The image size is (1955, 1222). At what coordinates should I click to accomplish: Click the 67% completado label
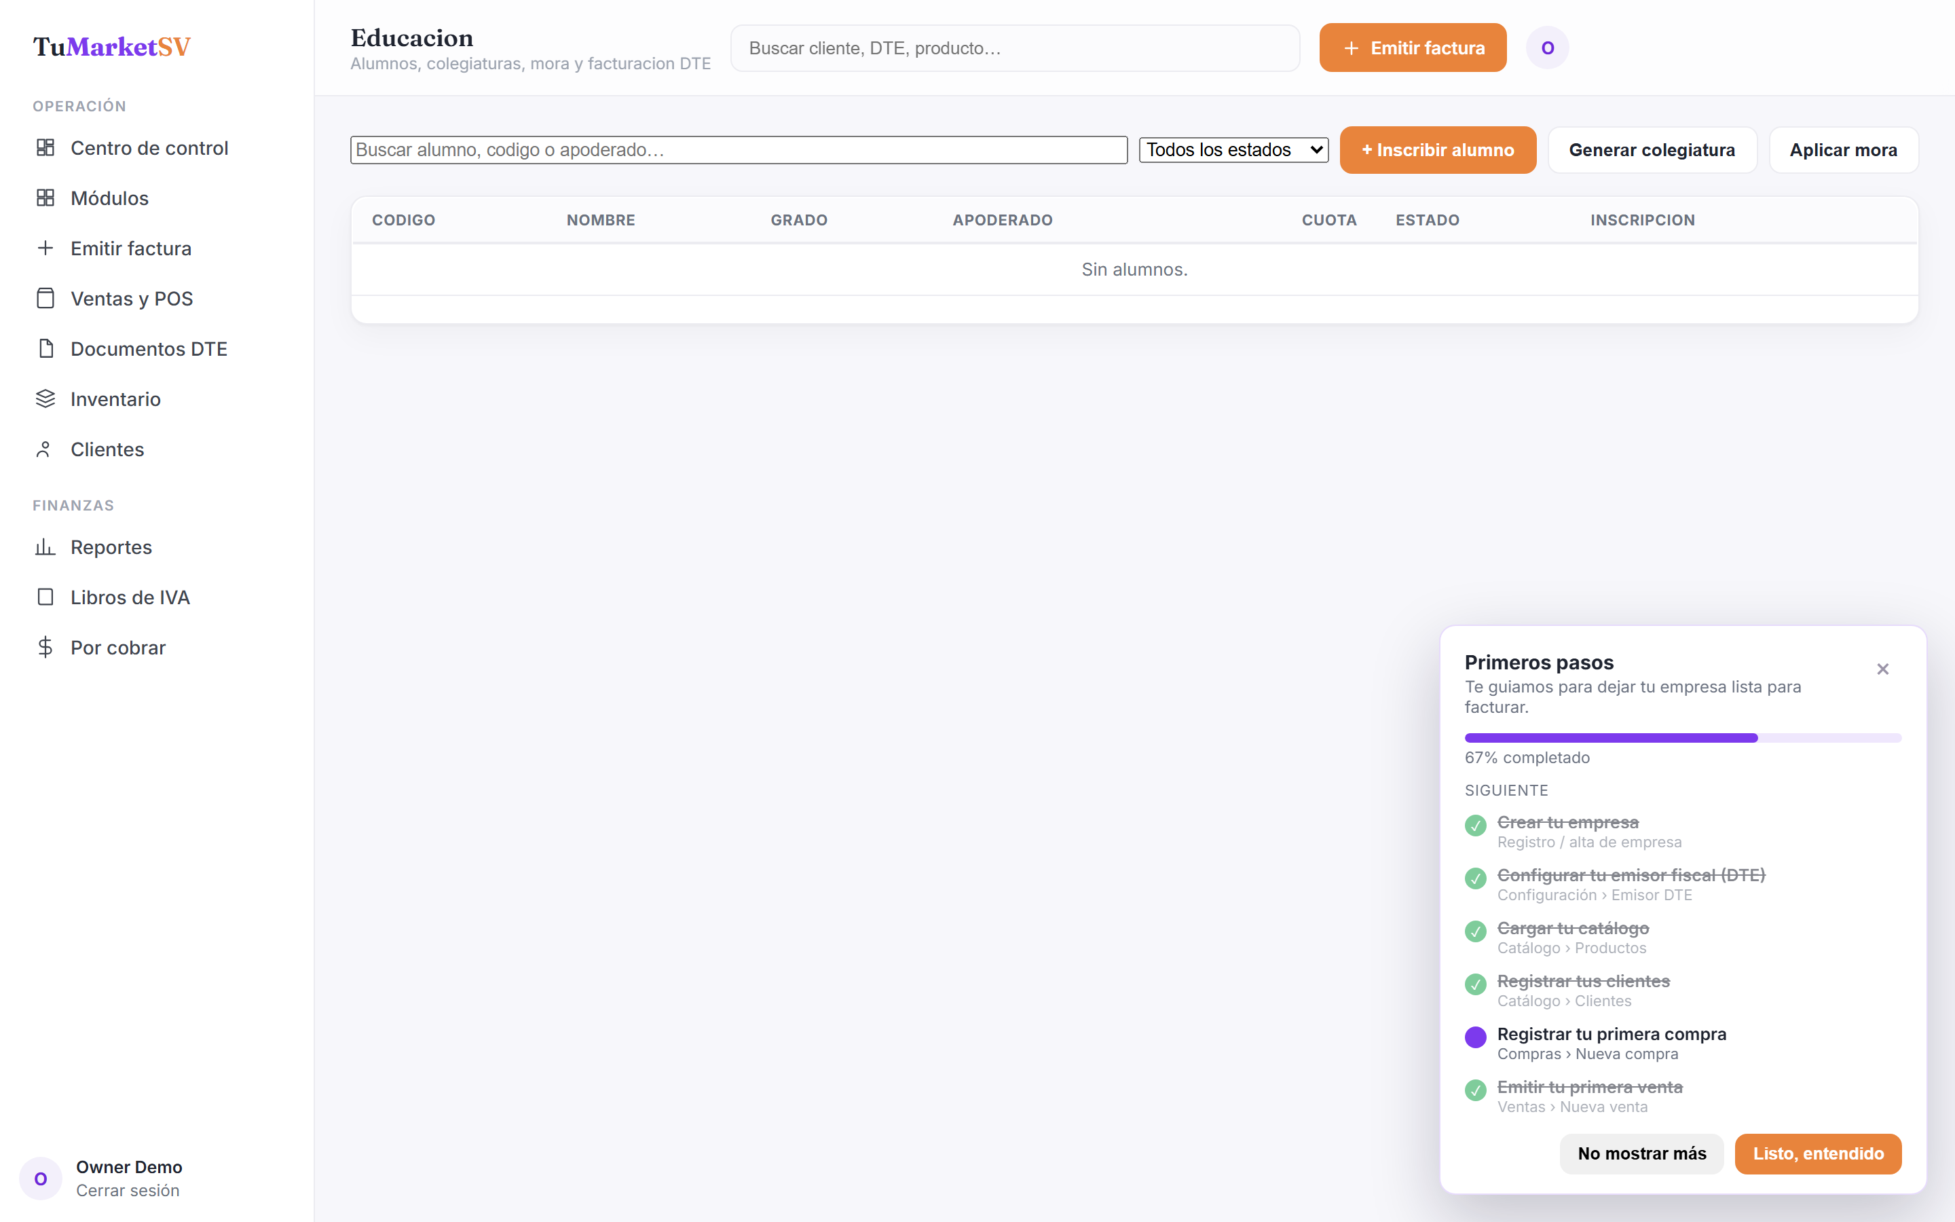[1527, 757]
